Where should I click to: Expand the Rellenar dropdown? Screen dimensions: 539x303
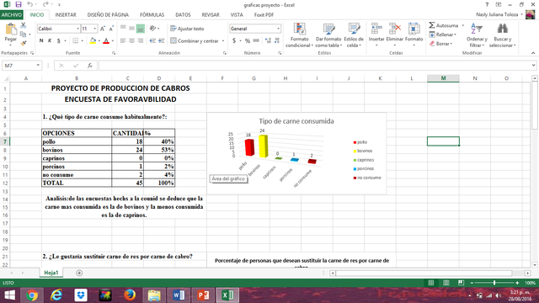click(455, 35)
